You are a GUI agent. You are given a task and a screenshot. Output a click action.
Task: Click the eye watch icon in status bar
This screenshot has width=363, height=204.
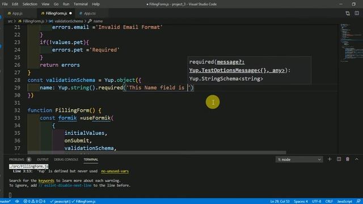[17, 202]
